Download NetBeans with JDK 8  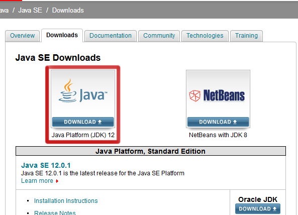(218, 122)
